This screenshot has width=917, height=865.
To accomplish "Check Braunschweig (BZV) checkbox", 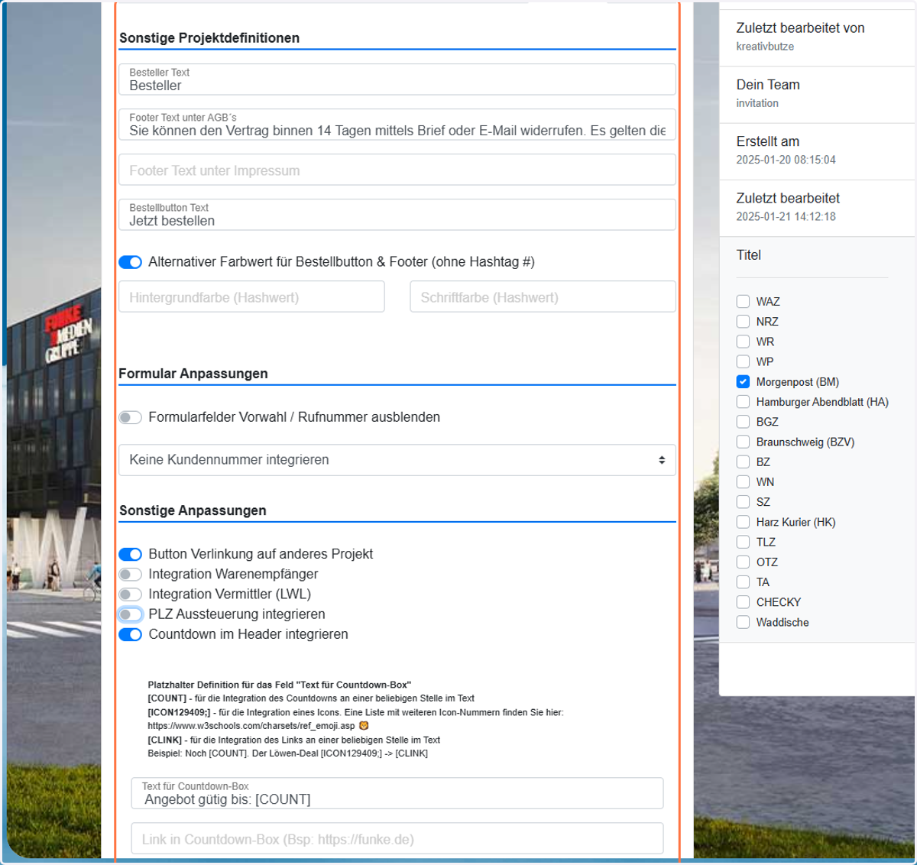I will tap(743, 442).
